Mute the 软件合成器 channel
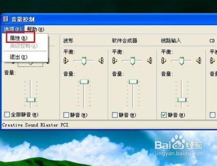The image size is (217, 166). [115, 115]
